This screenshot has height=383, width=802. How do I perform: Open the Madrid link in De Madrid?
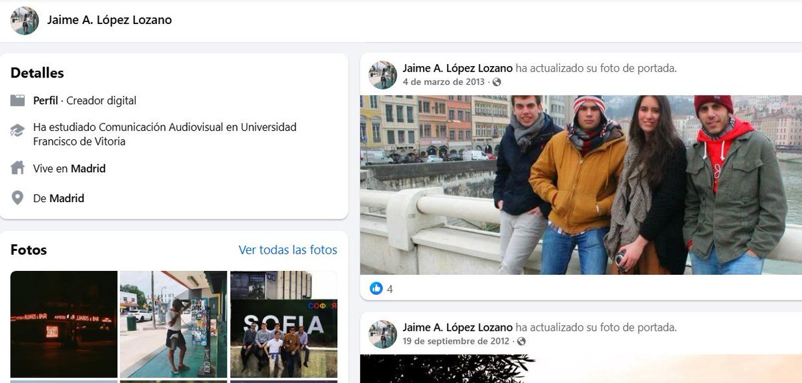[x=67, y=198]
